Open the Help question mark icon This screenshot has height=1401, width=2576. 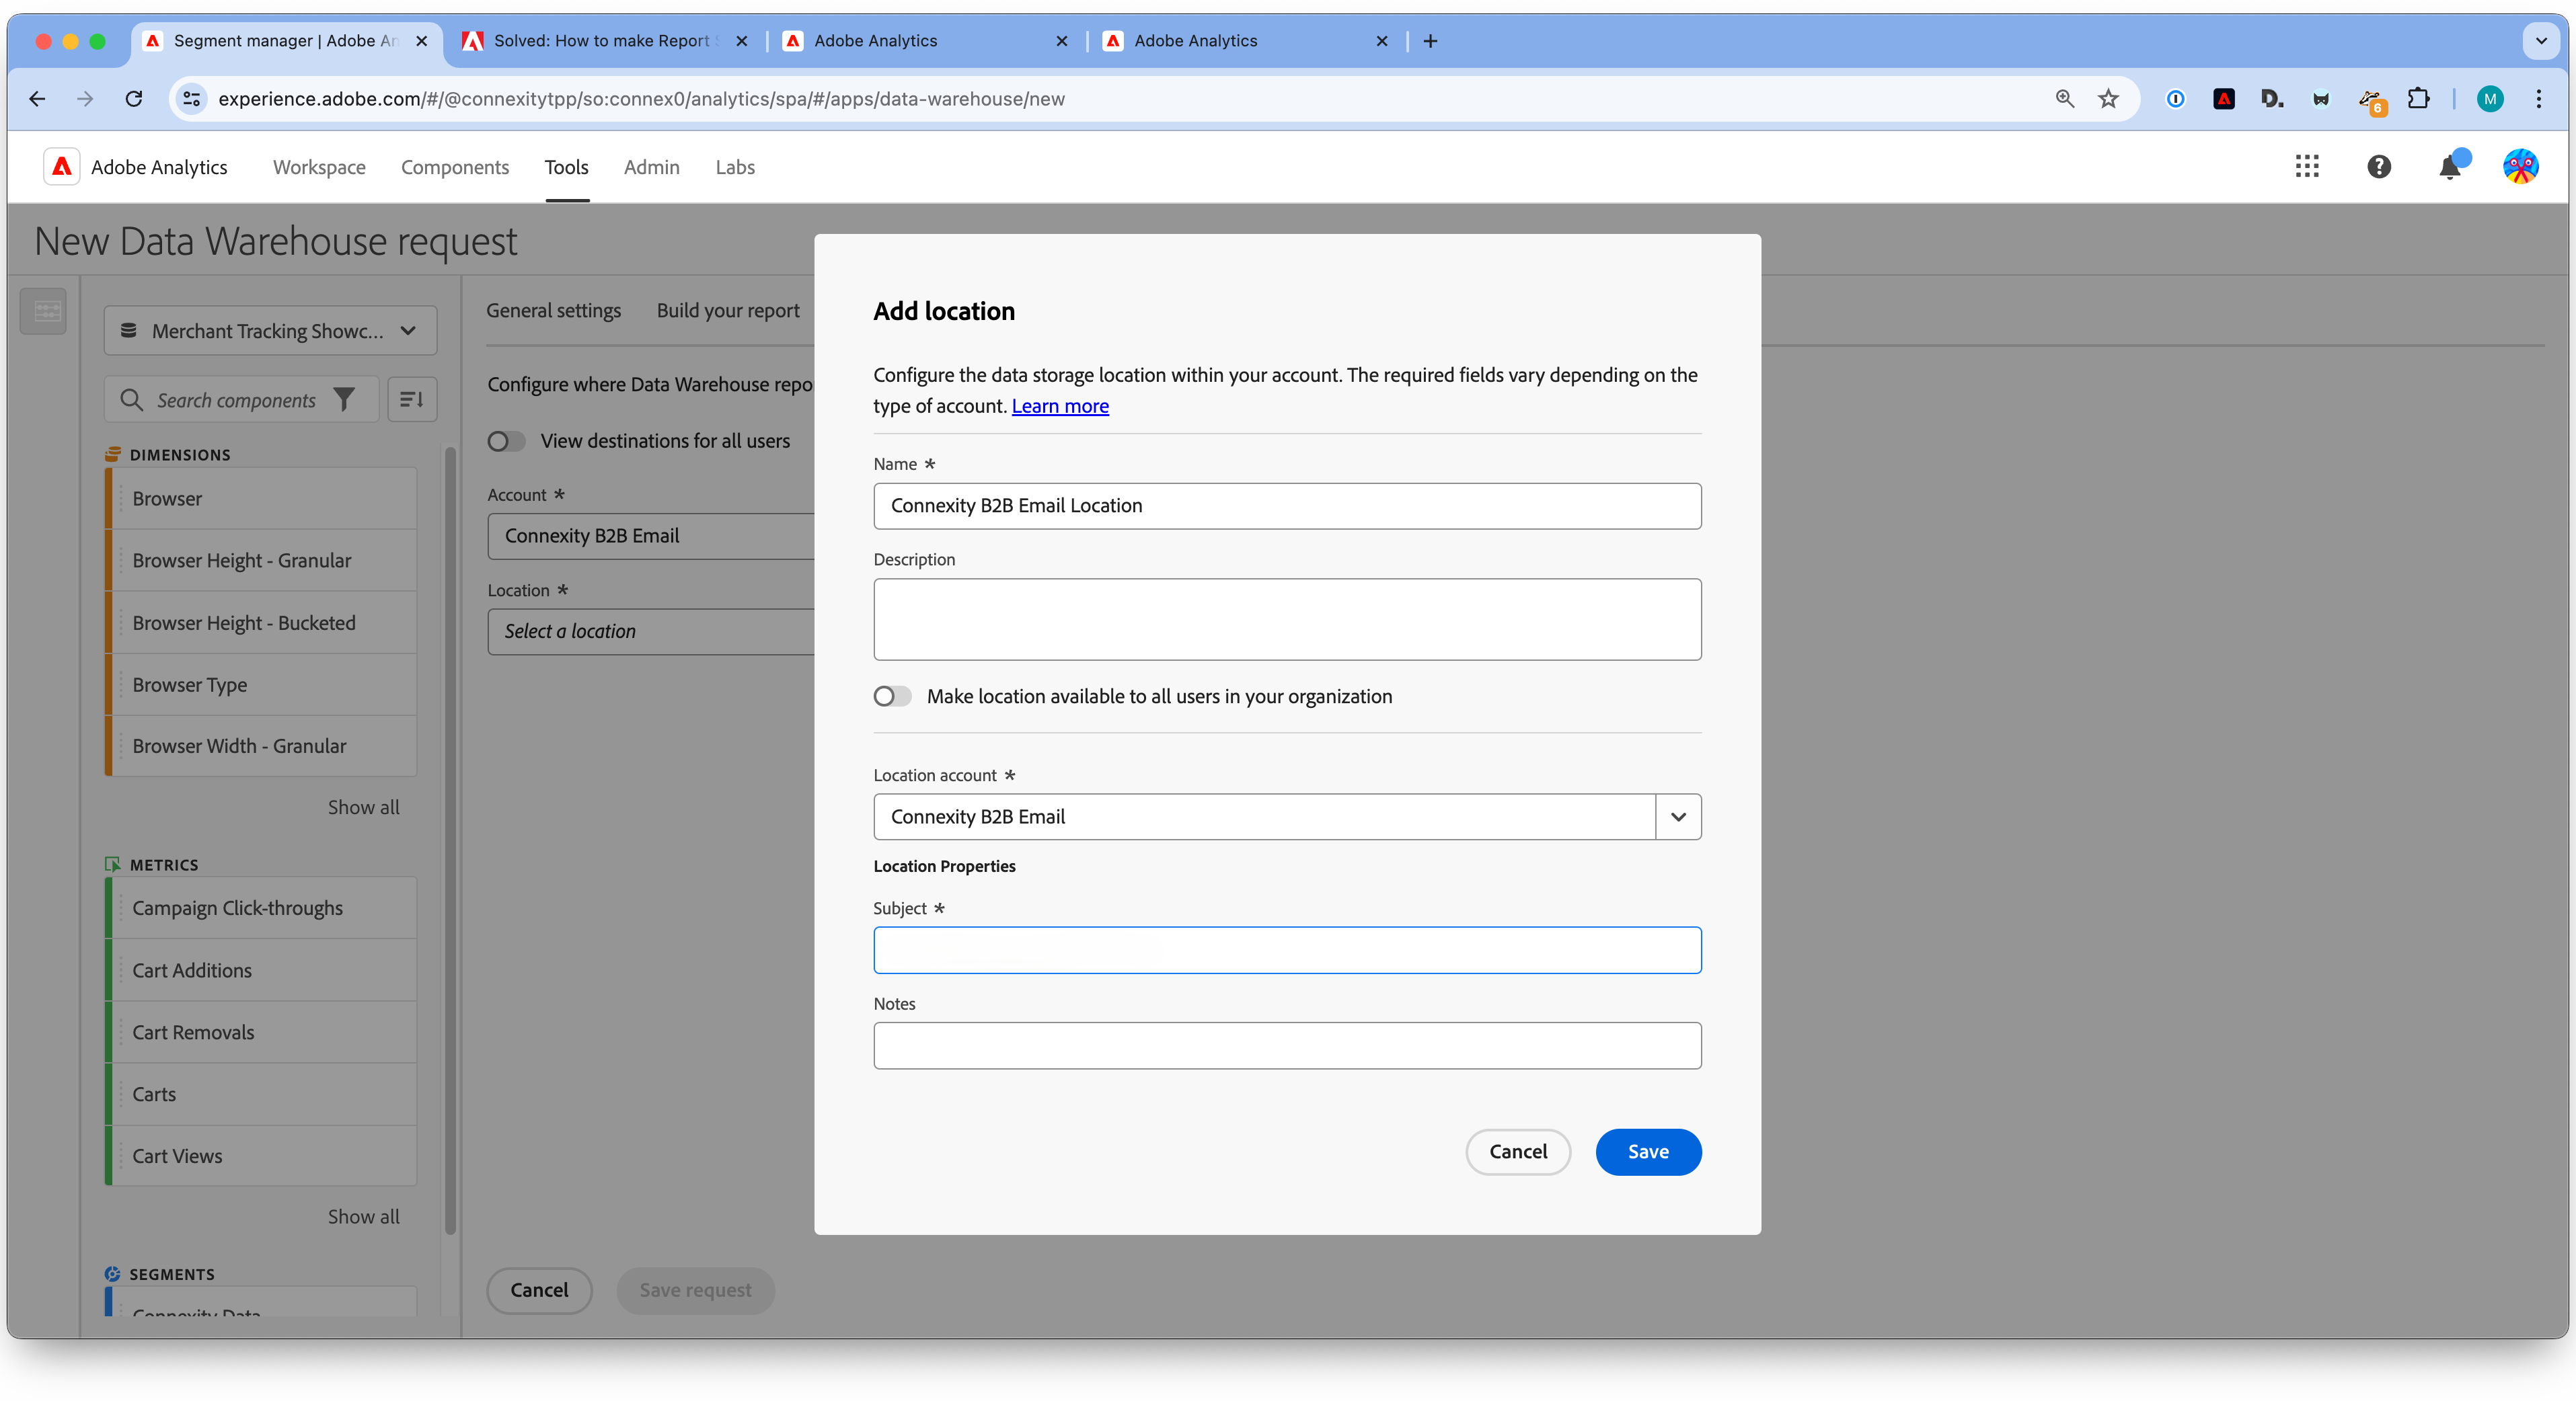pos(2379,167)
